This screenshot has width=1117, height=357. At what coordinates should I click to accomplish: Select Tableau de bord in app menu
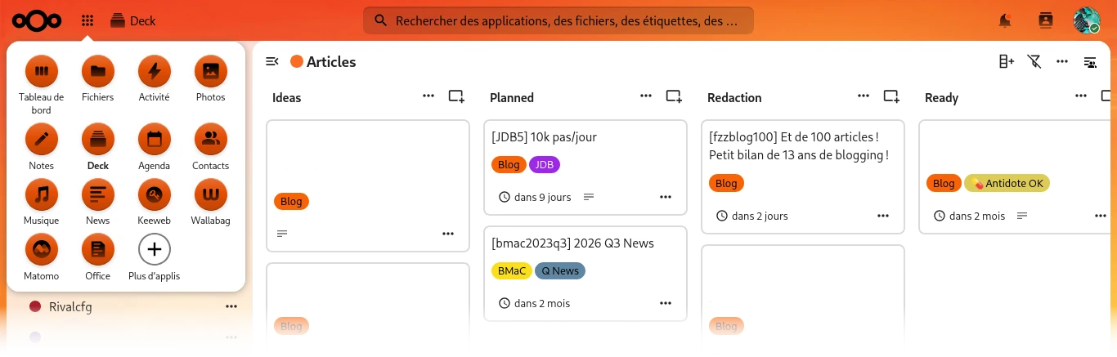41,85
